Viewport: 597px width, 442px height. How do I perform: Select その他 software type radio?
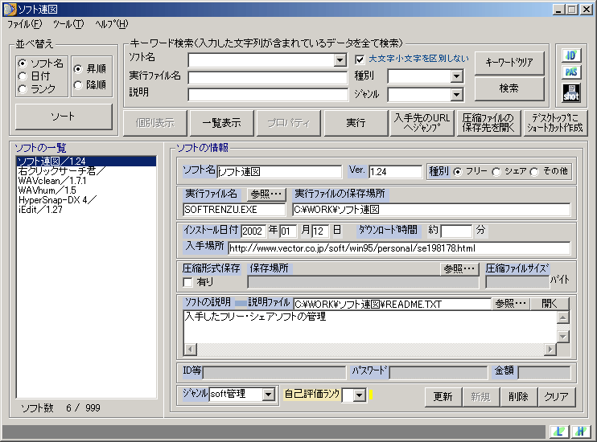(534, 172)
